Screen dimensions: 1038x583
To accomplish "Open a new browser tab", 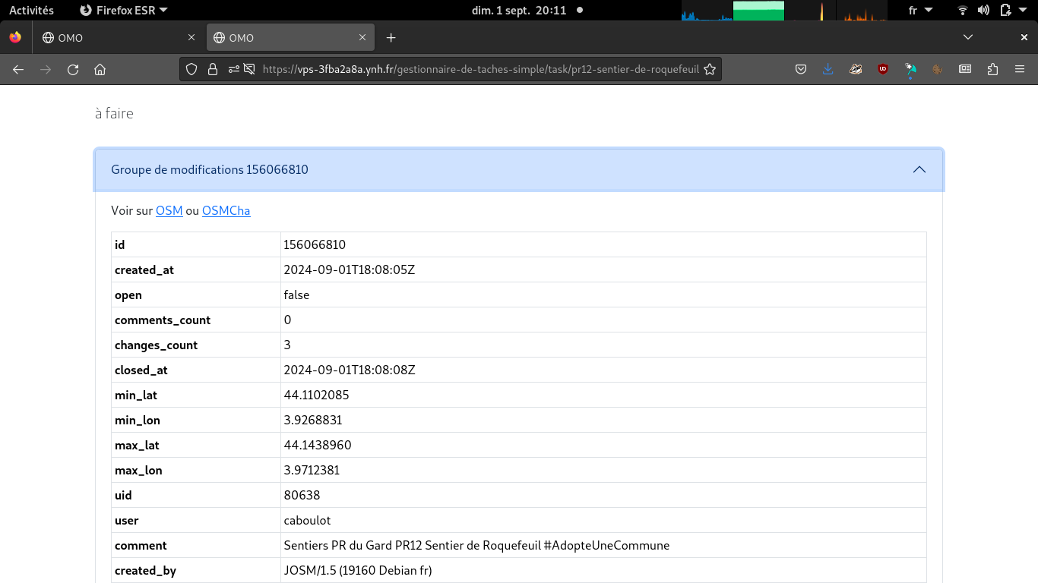I will coord(391,38).
